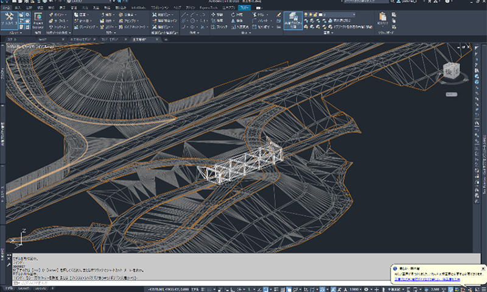Open the Pipe Network (パイプネットワーク) dropdown

click(133, 27)
